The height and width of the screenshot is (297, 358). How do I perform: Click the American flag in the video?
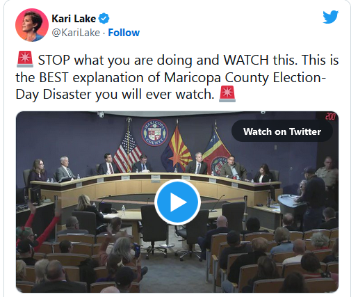coord(127,152)
